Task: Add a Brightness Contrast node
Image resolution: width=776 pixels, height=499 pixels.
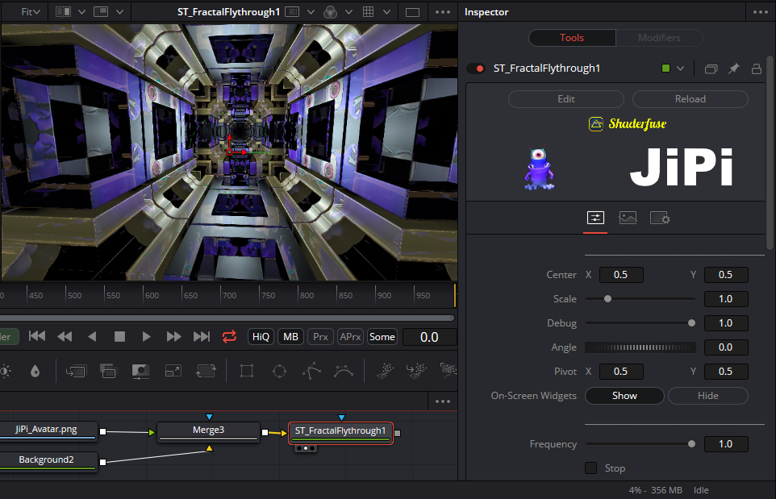Action: coord(5,370)
